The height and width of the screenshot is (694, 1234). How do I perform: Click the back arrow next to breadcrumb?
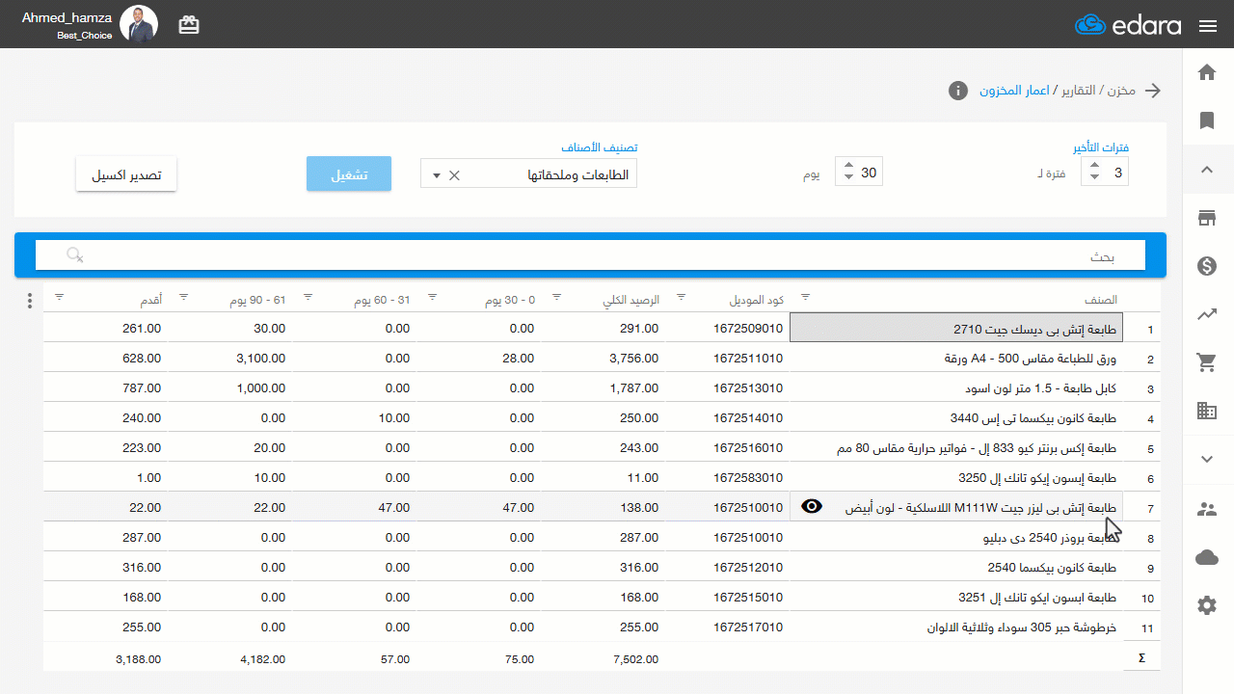pos(1152,91)
